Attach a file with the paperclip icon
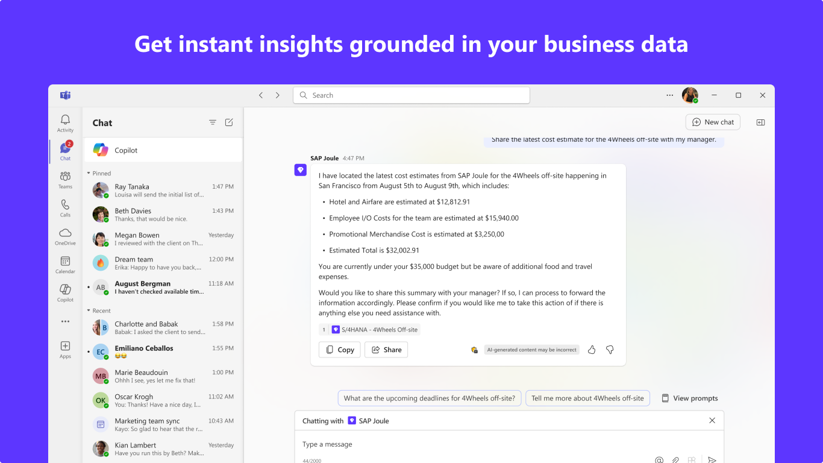Screen dimensions: 823x463 click(x=675, y=459)
